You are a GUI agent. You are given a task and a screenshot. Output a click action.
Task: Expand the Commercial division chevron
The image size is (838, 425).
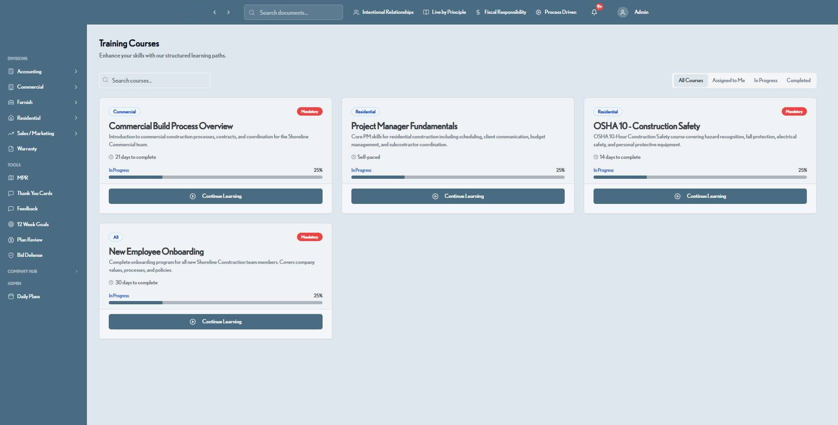[76, 87]
